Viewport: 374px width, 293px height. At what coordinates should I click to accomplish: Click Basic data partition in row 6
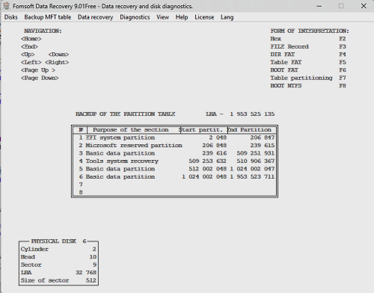point(120,176)
